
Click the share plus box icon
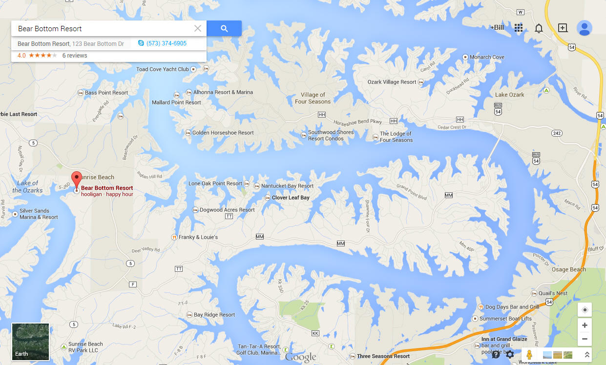tap(563, 28)
